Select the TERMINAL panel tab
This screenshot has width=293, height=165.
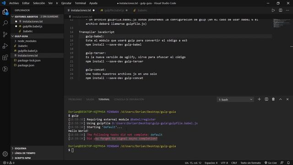pyautogui.click(x=104, y=99)
